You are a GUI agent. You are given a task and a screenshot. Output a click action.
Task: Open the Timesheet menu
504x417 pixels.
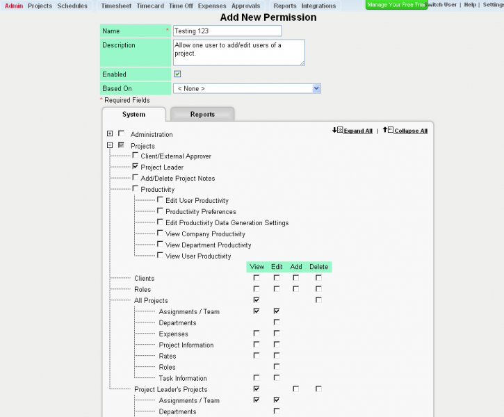[116, 6]
